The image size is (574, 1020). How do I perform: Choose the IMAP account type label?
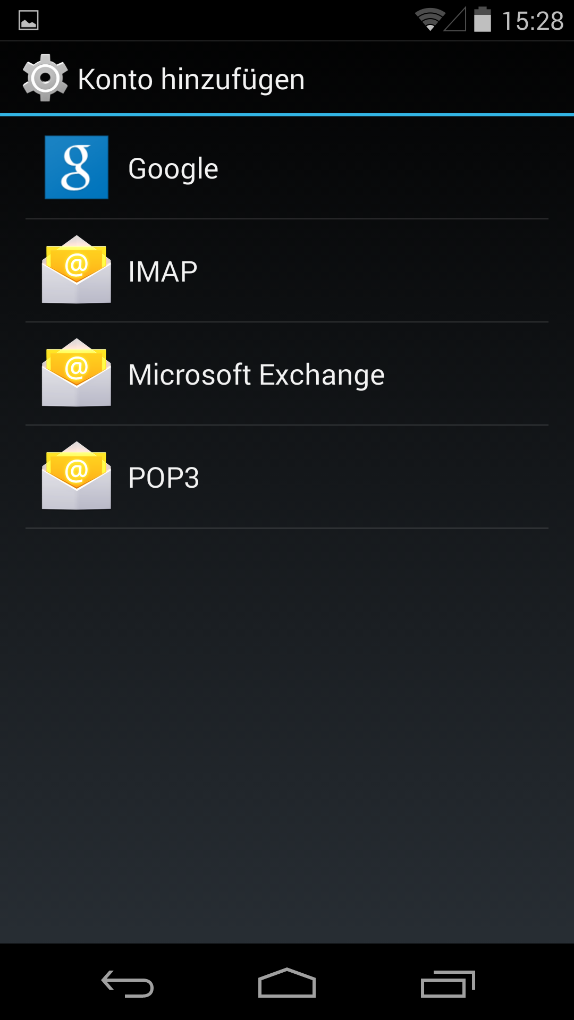point(163,272)
